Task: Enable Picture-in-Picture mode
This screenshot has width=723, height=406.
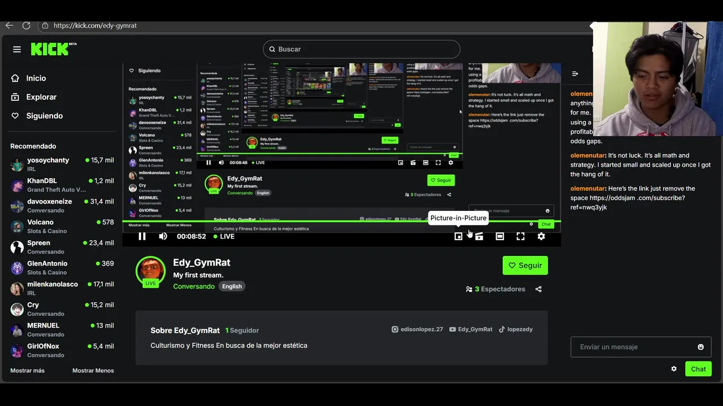Action: click(x=459, y=236)
